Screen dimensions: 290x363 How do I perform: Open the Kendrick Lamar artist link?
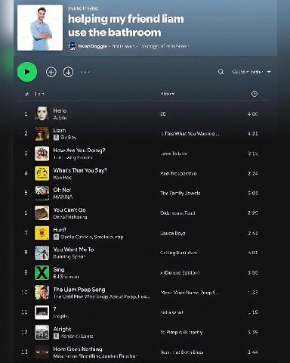pos(77,337)
